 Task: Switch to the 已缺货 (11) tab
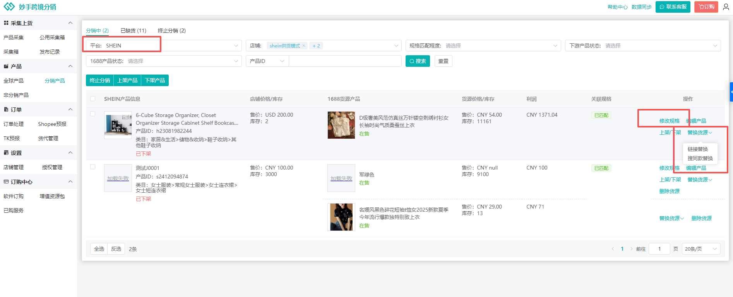pyautogui.click(x=133, y=31)
